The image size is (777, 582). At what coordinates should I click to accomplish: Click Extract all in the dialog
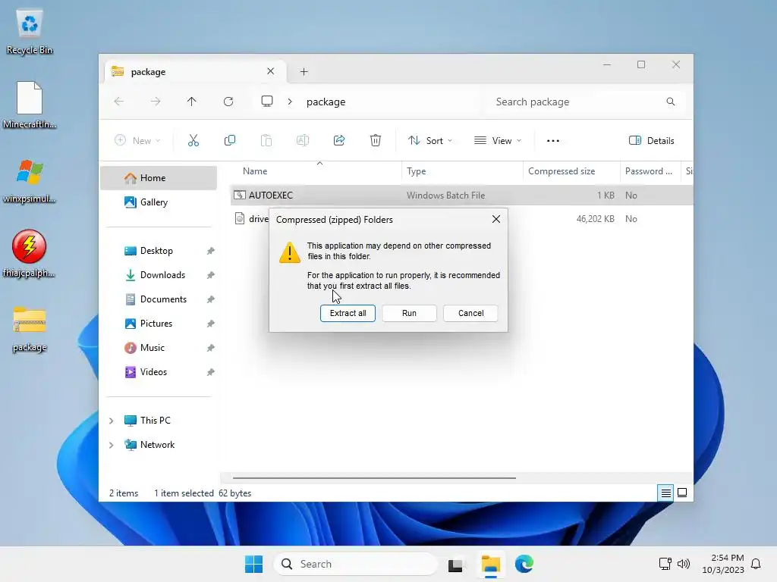(348, 313)
